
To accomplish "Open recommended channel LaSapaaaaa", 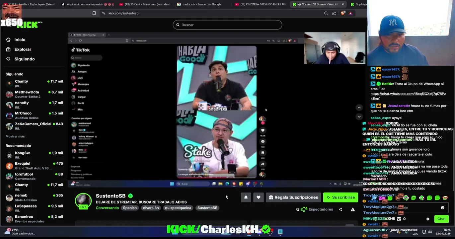I will [35, 208].
